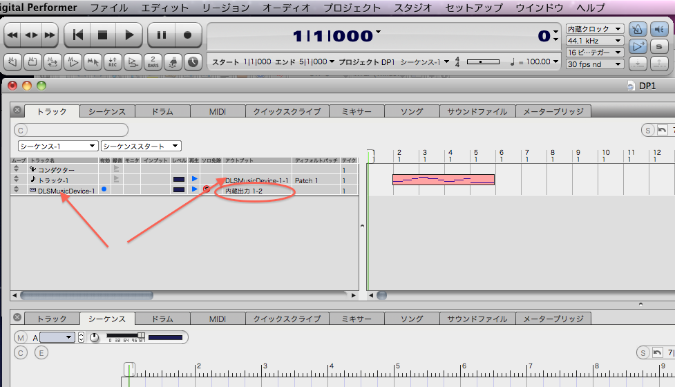The width and height of the screenshot is (675, 387).
Task: Open the プロジェクト menu
Action: (352, 8)
